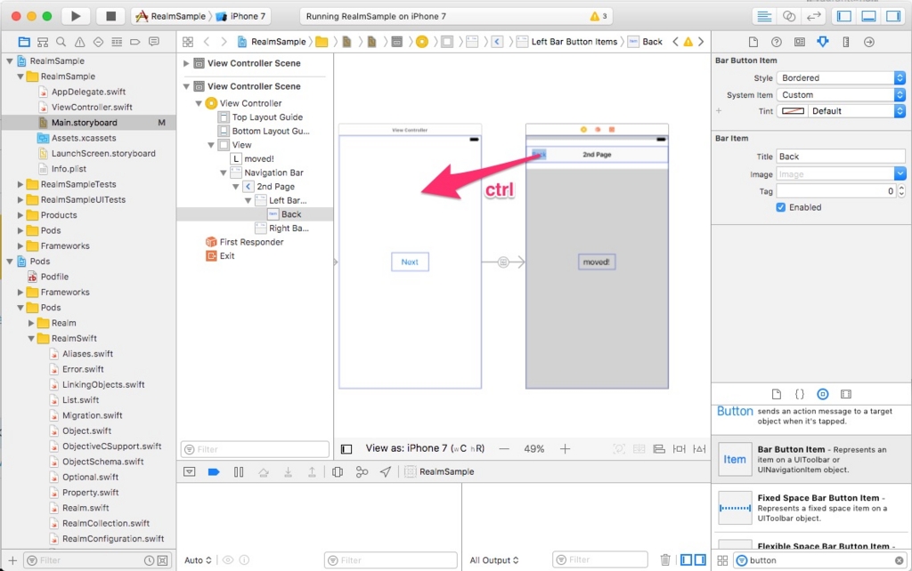This screenshot has height=571, width=912.
Task: Open the Breakpoint navigator
Action: click(135, 42)
